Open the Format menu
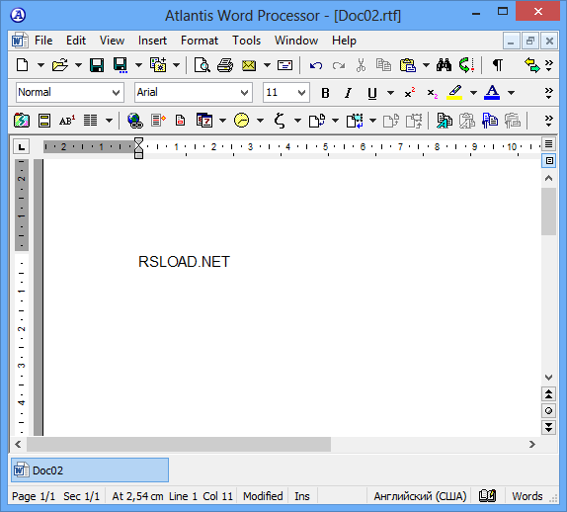The width and height of the screenshot is (567, 512). pyautogui.click(x=200, y=41)
